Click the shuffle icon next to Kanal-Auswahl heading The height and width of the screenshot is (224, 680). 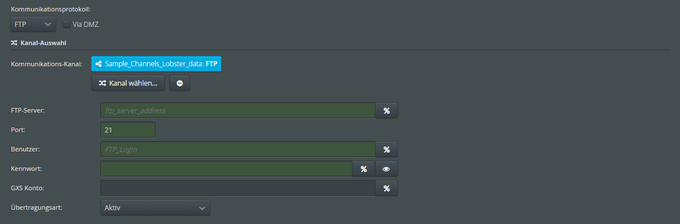click(x=14, y=43)
